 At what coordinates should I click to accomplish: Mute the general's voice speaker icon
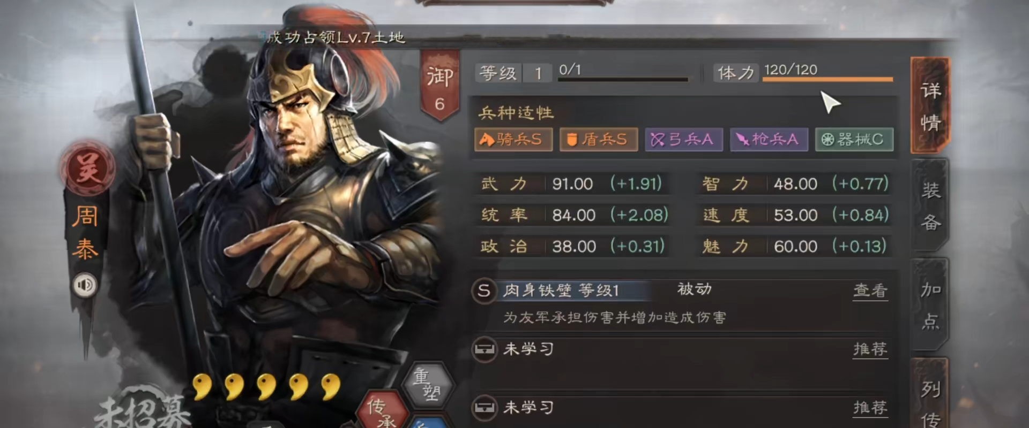coord(85,285)
